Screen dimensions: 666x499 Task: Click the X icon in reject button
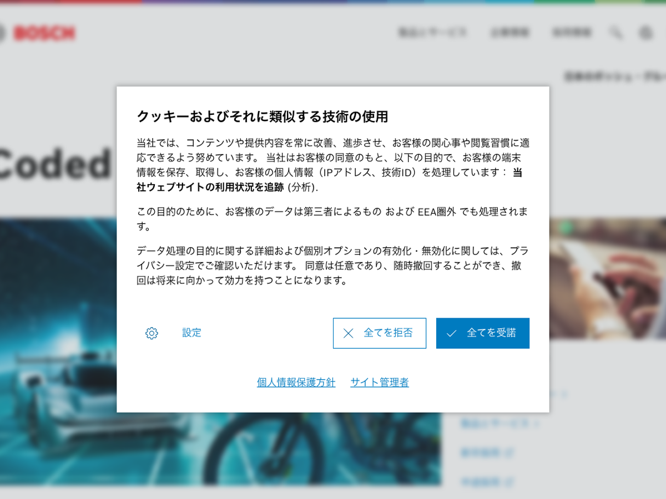(348, 333)
